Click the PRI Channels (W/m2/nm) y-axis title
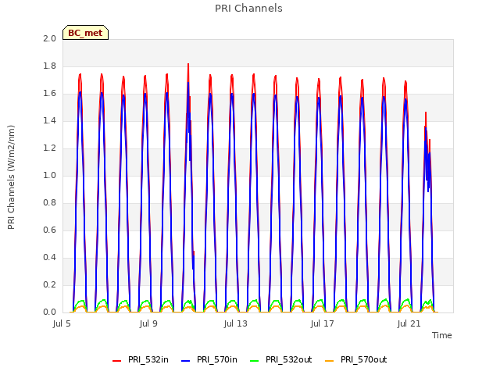Viewport: 500px width, 375px height. point(11,177)
